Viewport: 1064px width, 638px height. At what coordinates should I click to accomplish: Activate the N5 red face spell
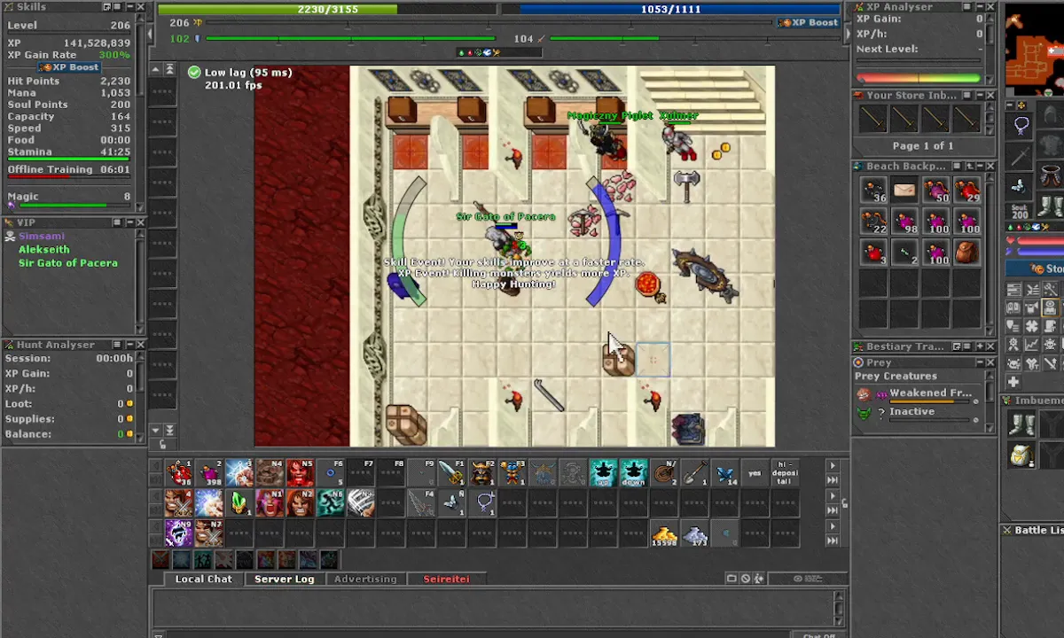coord(300,472)
